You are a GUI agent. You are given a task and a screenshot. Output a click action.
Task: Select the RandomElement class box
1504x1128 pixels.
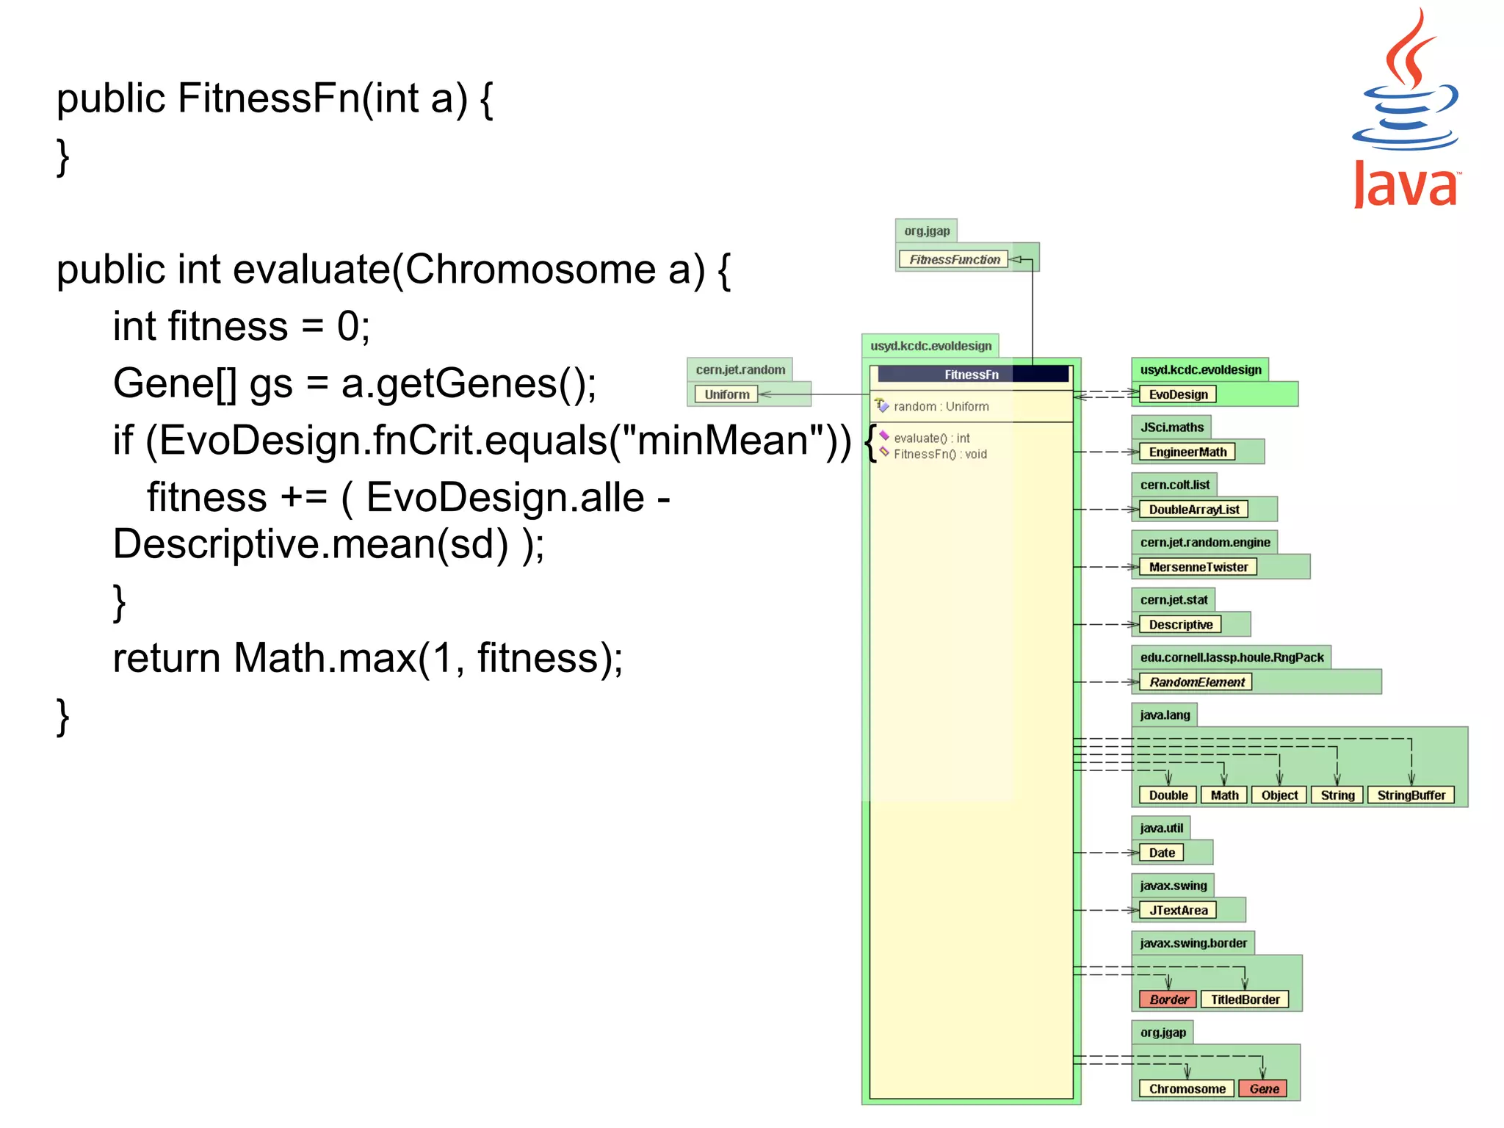coord(1196,682)
